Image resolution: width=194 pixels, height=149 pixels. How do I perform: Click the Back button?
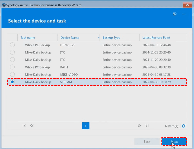(x=147, y=141)
